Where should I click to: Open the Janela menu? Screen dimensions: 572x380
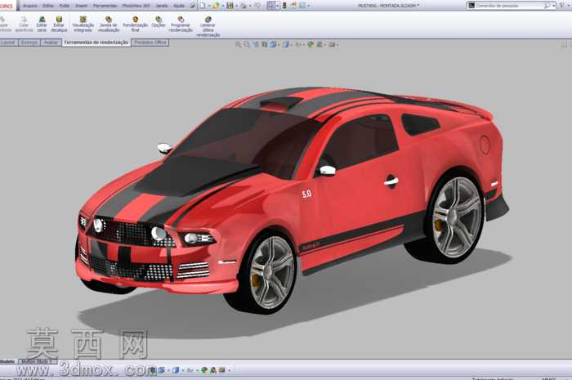click(x=162, y=6)
